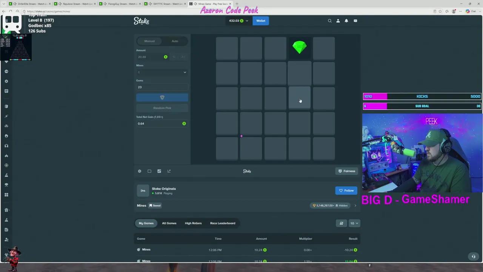
Task: Open the Fairness panel
Action: (x=347, y=171)
